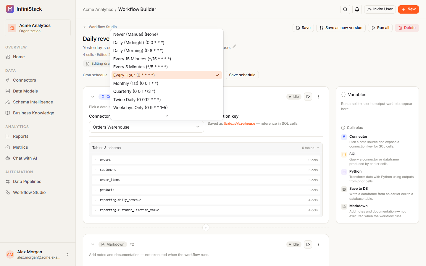Open Connector cell more options menu
The height and width of the screenshot is (266, 426).
click(x=319, y=97)
